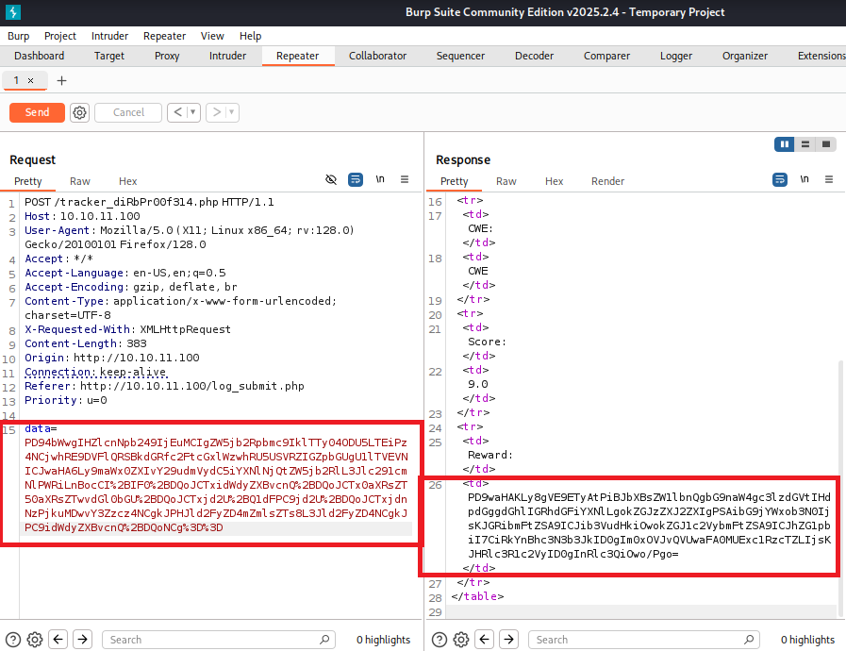This screenshot has width=846, height=651.
Task: Open Response pane hamburger options menu
Action: 829,179
